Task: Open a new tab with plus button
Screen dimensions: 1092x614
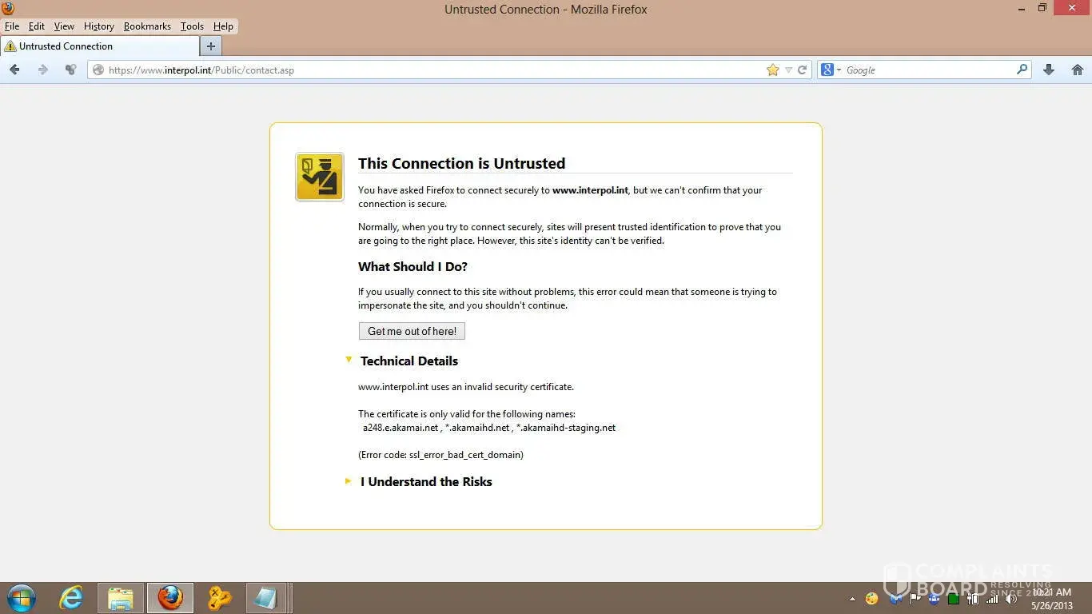Action: pyautogui.click(x=211, y=46)
